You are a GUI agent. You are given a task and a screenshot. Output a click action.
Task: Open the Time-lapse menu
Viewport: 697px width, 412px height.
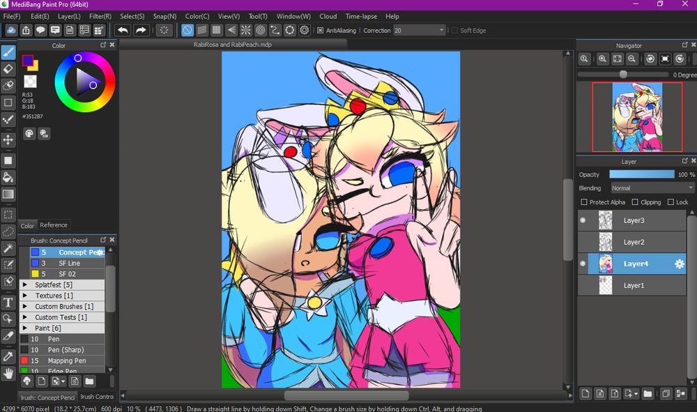tap(361, 17)
